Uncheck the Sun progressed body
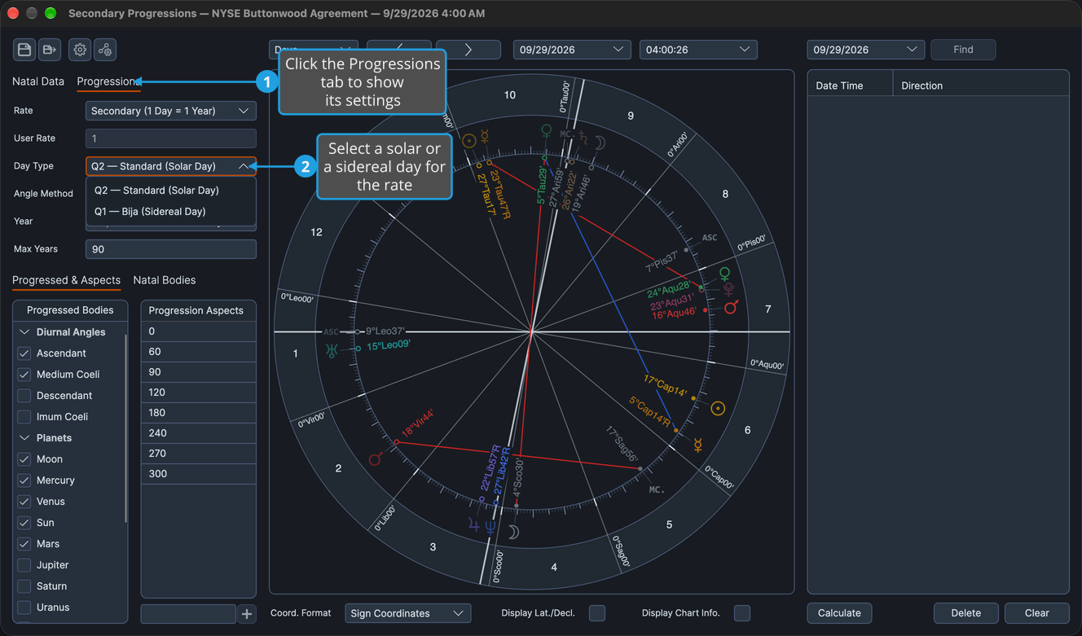The width and height of the screenshot is (1082, 636). (x=24, y=523)
